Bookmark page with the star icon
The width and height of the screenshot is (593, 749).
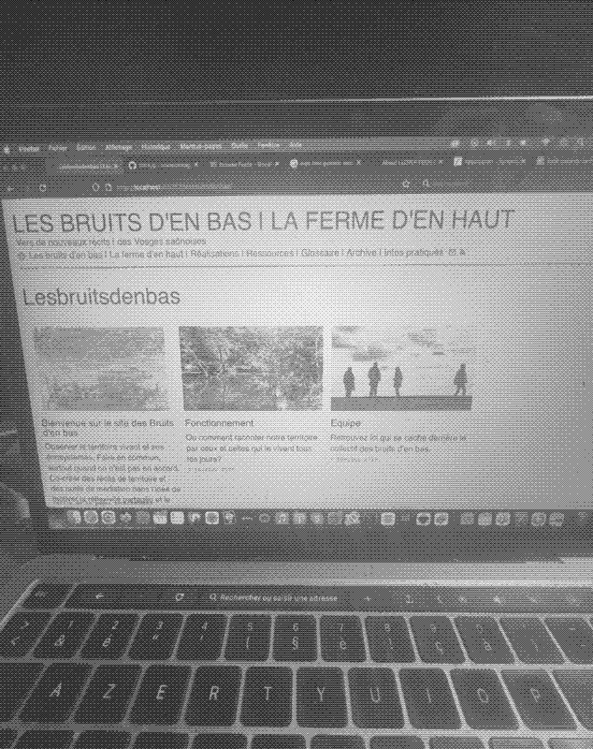[406, 184]
